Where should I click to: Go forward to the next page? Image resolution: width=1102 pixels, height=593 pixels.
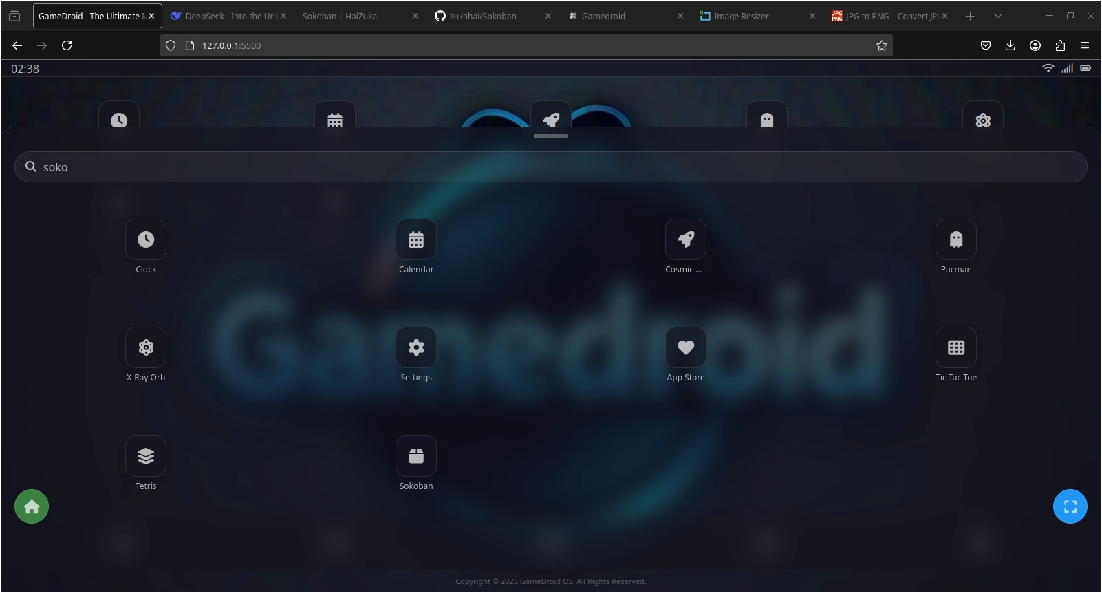coord(42,45)
